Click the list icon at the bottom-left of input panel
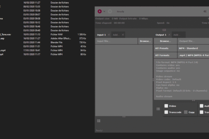Screen dimensions: 209x139 point(99,121)
